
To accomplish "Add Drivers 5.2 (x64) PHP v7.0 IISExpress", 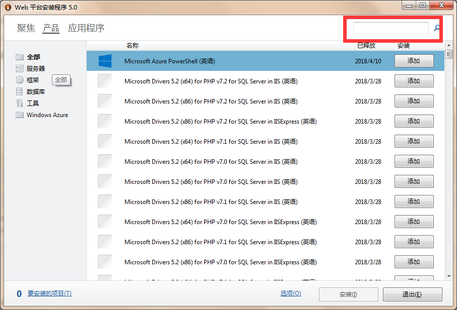I will point(414,222).
